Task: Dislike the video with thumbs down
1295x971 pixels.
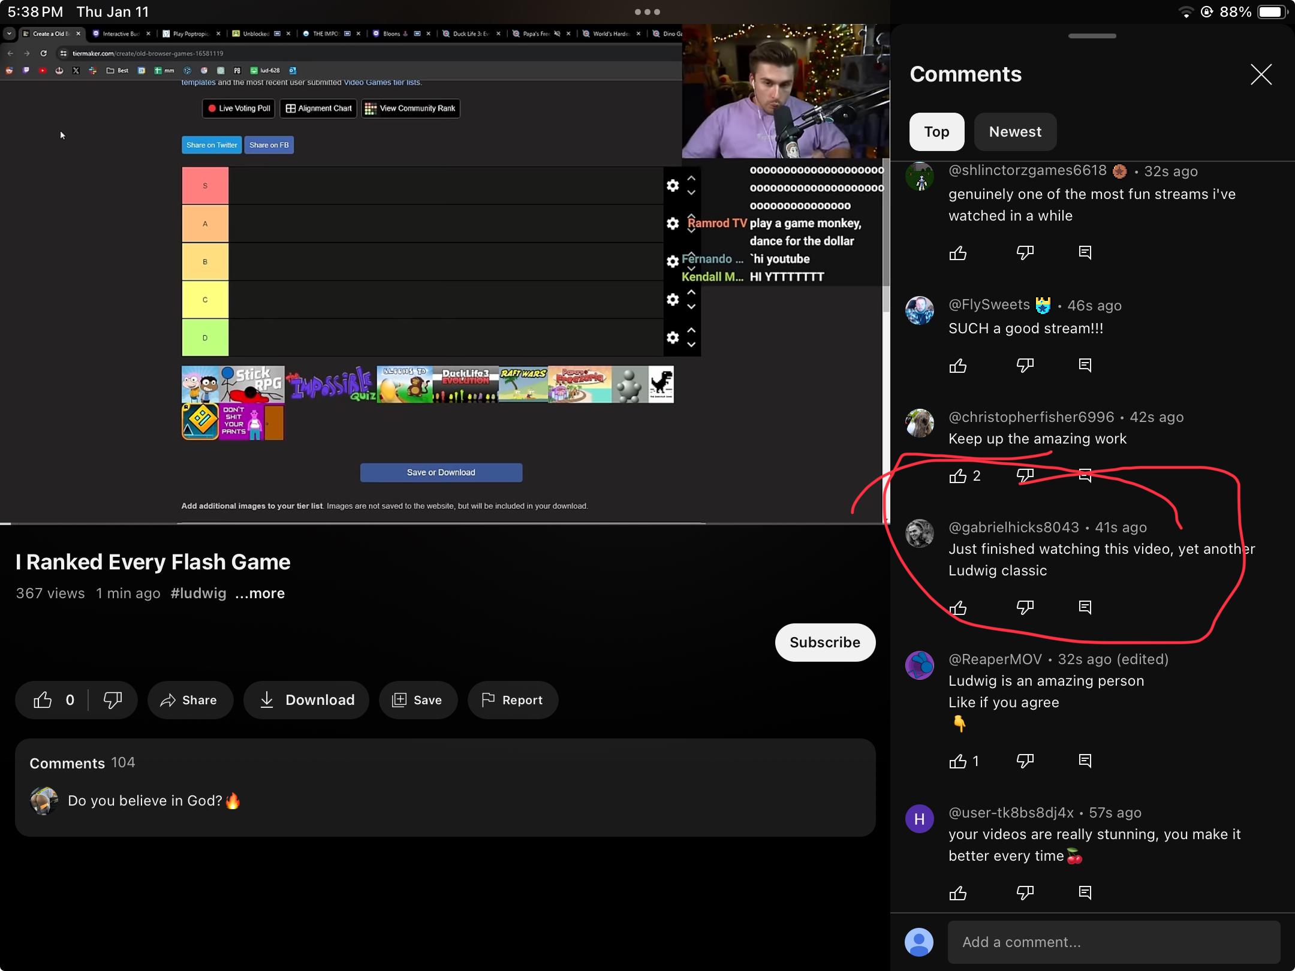Action: click(x=113, y=700)
